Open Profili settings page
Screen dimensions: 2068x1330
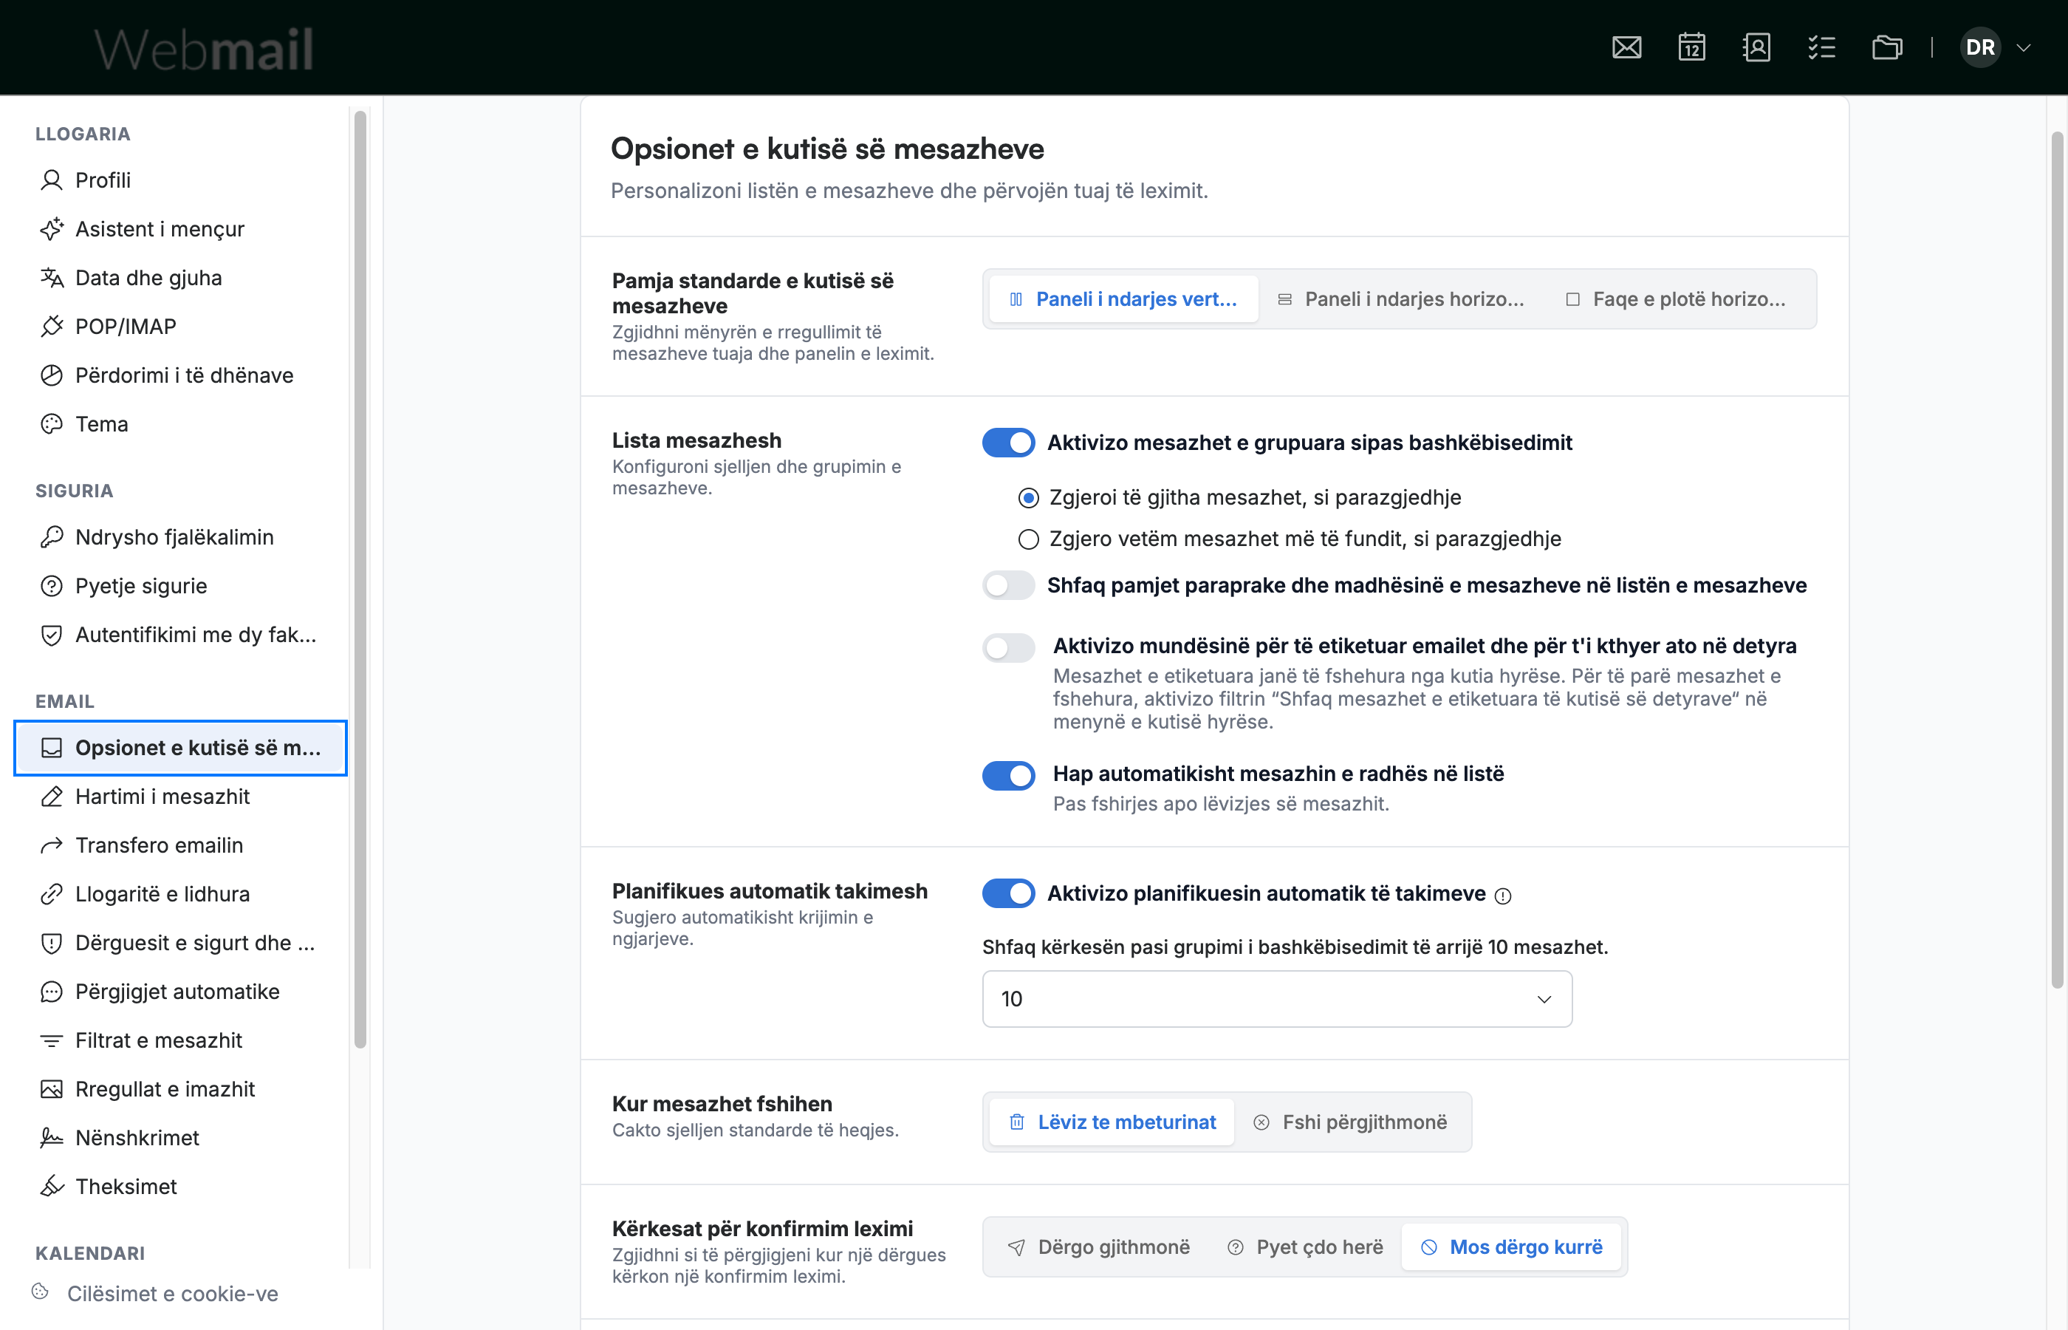point(180,180)
